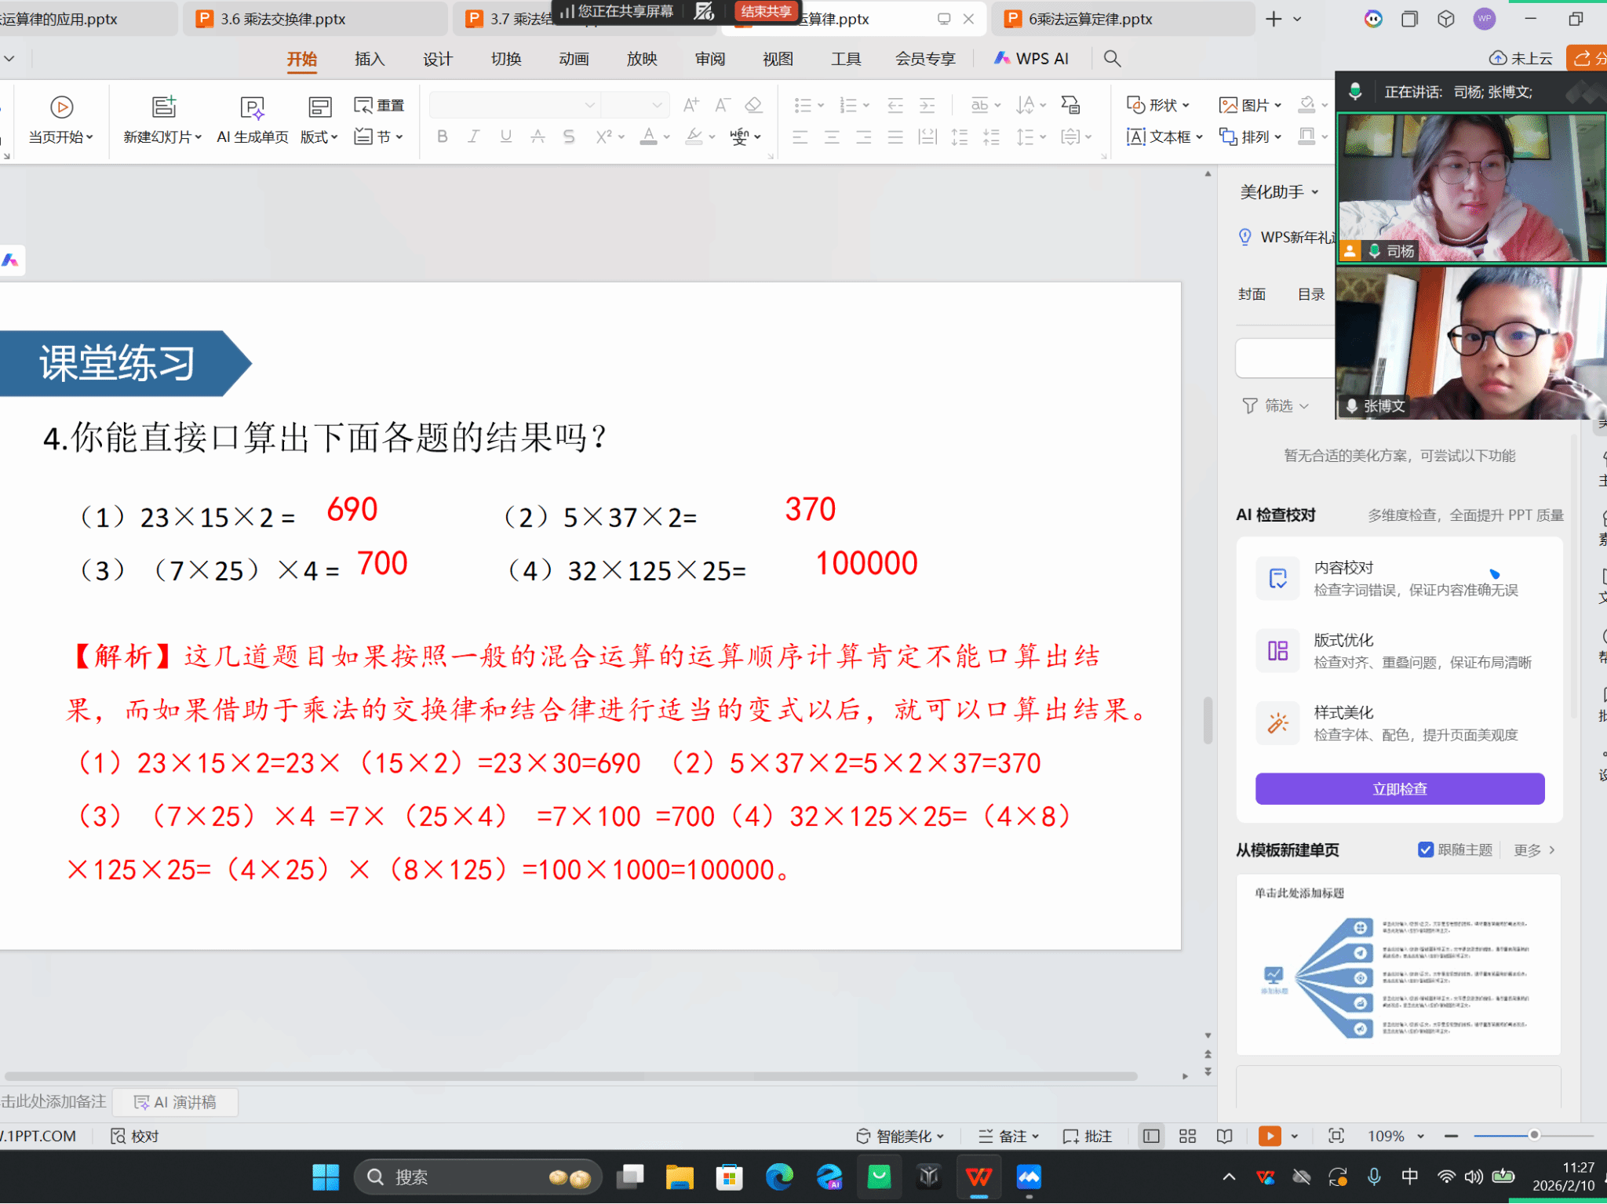Click AI generate single page icon
The image size is (1607, 1204).
pyautogui.click(x=252, y=107)
